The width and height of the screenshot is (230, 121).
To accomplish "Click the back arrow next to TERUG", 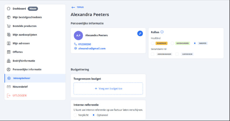I will (73, 7).
